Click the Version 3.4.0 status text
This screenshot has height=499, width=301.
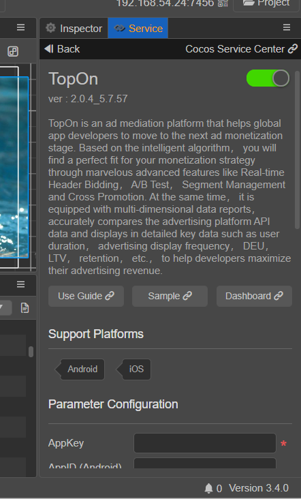[258, 488]
